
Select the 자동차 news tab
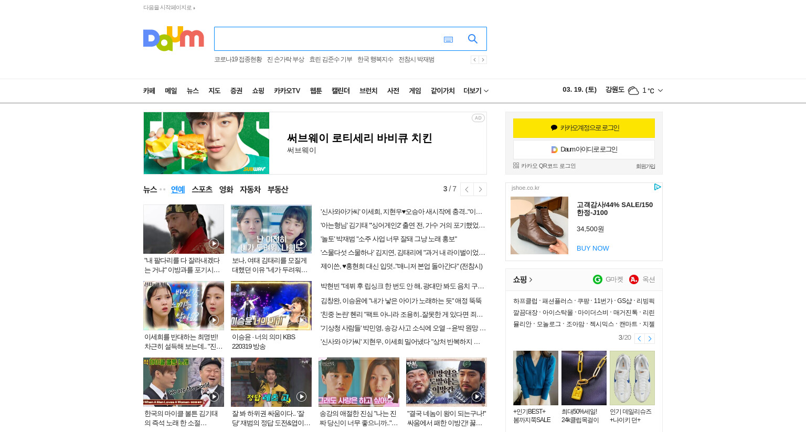[x=250, y=189]
